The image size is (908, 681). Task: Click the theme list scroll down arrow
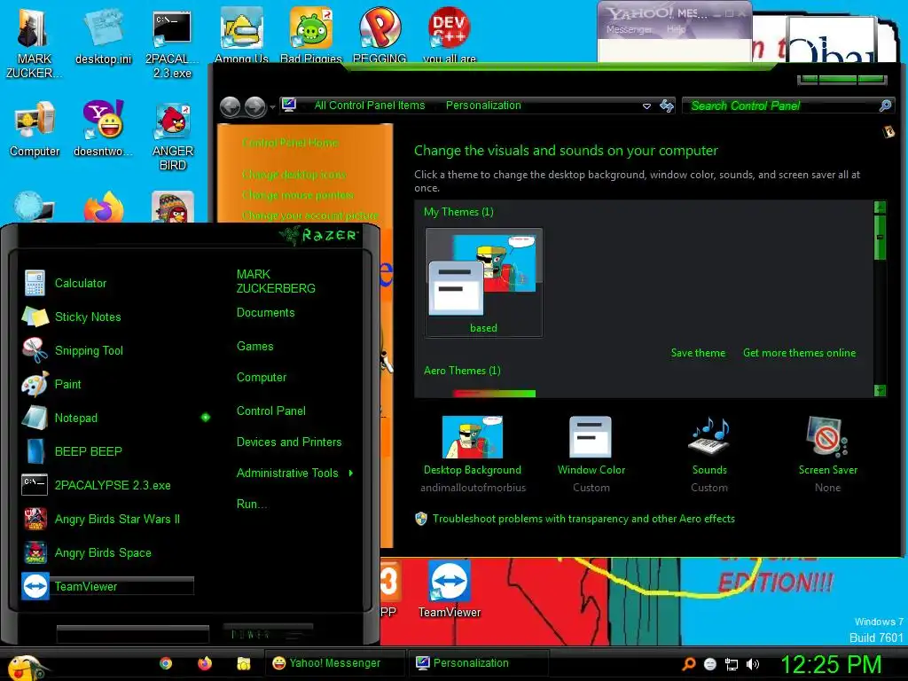(880, 390)
